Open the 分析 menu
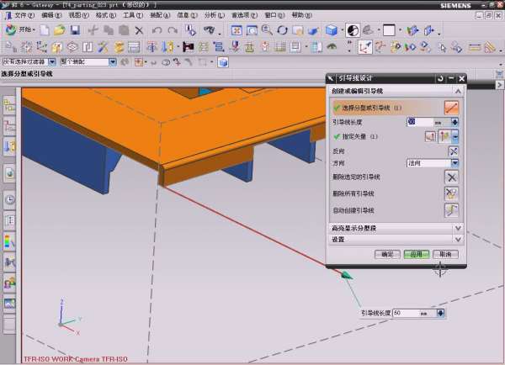Image resolution: width=505 pixels, height=365 pixels. click(210, 15)
